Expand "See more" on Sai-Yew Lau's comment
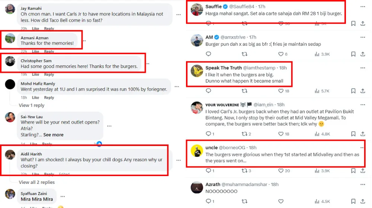The height and width of the screenshot is (208, 372). pos(53,135)
